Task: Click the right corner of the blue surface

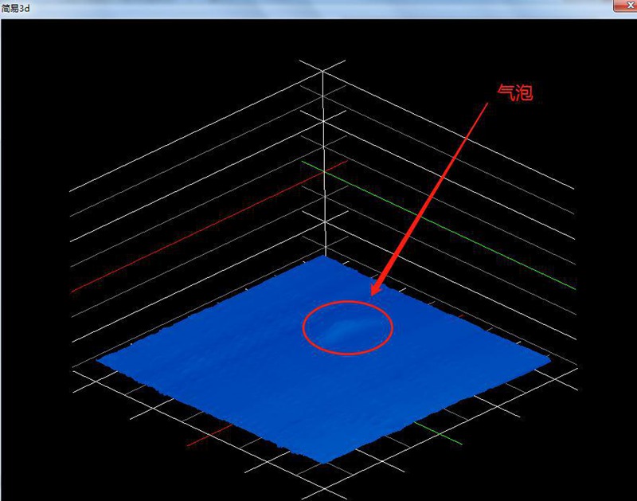Action: tap(548, 360)
